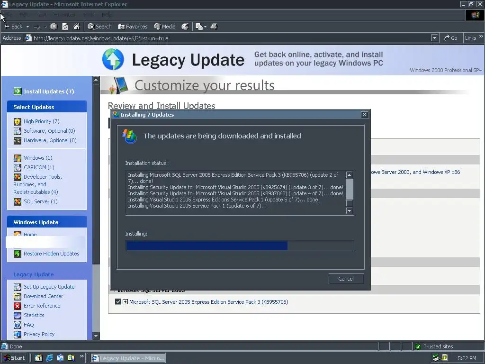Viewport: 485px width, 364px height.
Task: Click the Cancel button in install dialog
Action: [x=346, y=279]
